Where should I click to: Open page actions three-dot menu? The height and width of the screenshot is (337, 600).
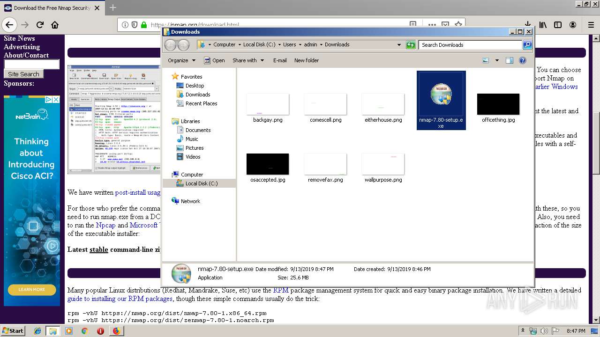tap(432, 25)
